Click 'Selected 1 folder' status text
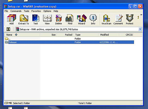Viewport: 148px width, 109px height. pos(21,103)
